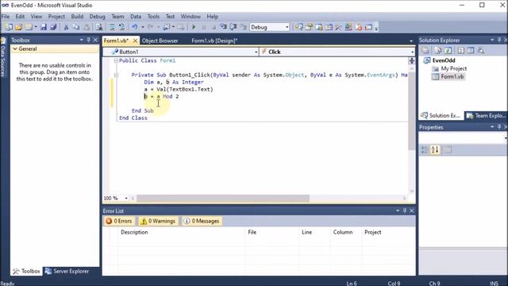
Task: Click the Error List toolbar icon
Action: point(358,27)
